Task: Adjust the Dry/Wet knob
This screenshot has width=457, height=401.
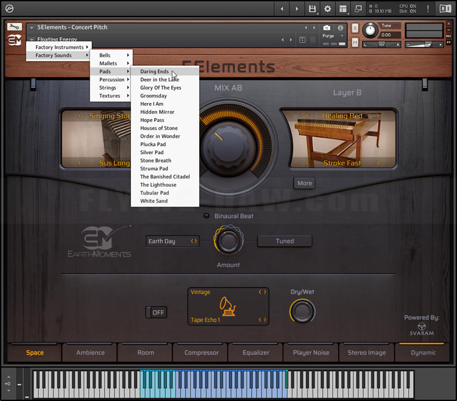Action: point(302,311)
